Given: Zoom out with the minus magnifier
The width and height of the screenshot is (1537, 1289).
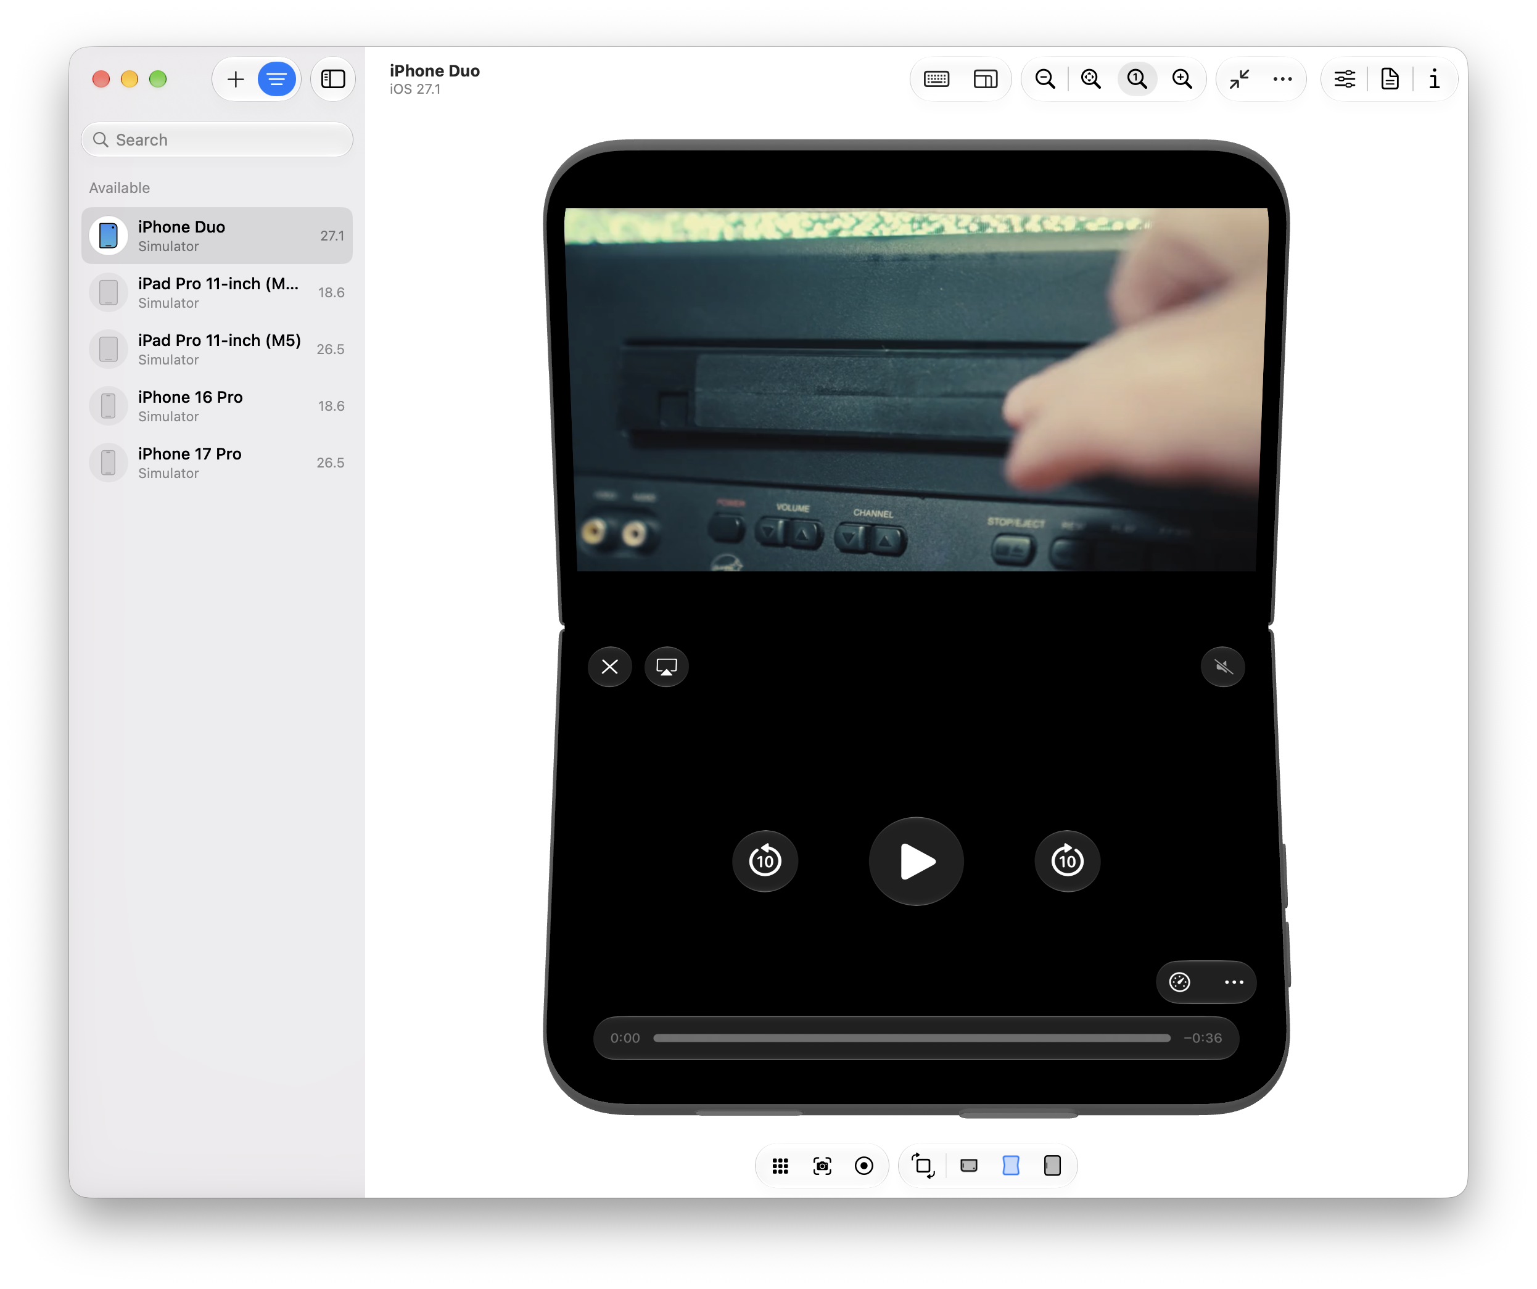Looking at the screenshot, I should [x=1045, y=79].
